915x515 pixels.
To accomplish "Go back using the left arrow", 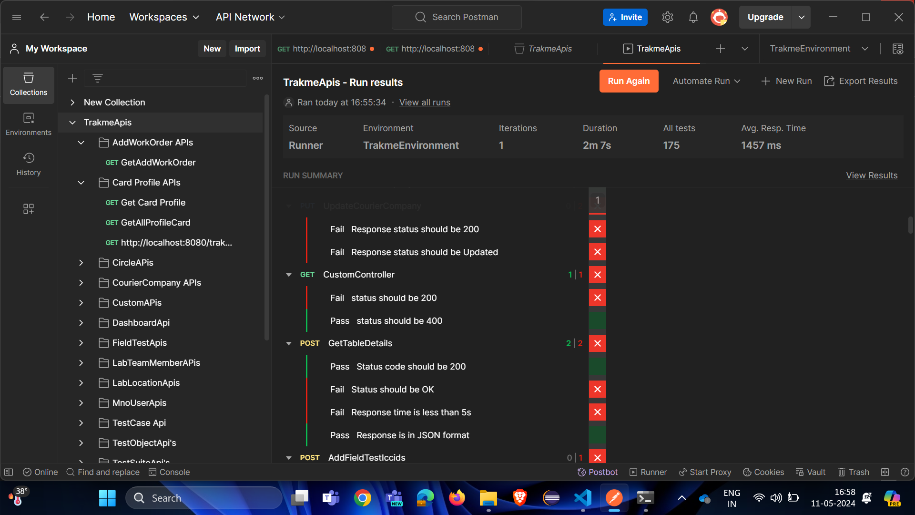I will (x=44, y=17).
